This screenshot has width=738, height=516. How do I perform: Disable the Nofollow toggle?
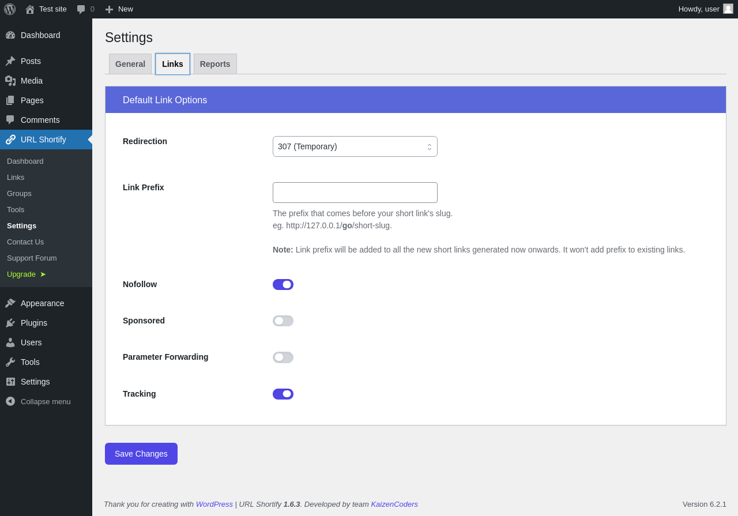pos(283,284)
